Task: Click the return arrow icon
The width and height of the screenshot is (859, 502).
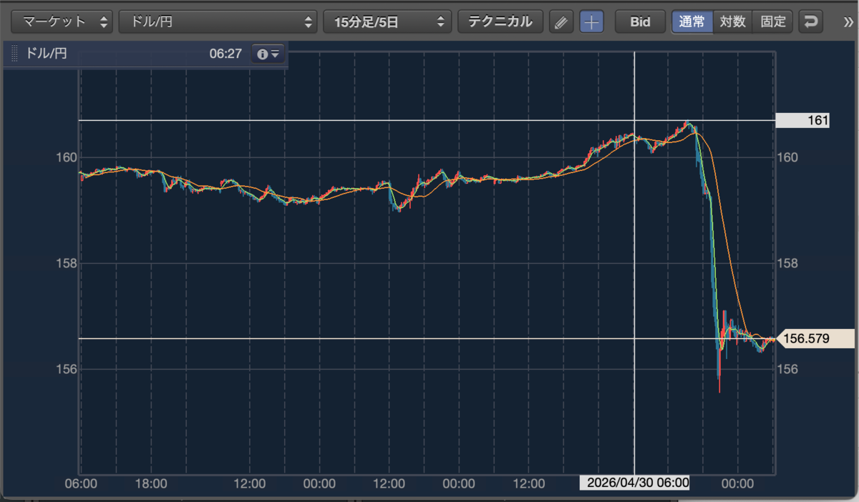Action: point(810,21)
